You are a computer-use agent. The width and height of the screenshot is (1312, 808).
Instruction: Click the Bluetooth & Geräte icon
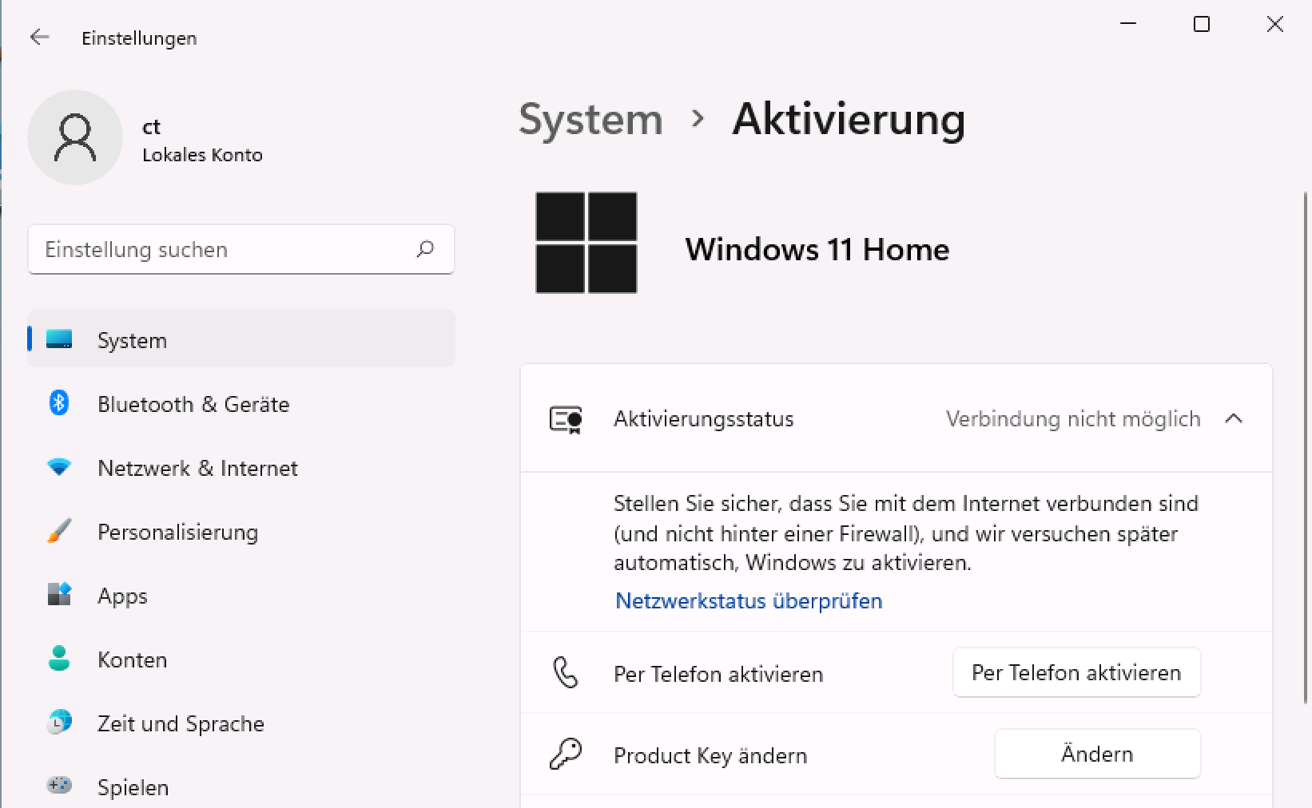click(59, 403)
